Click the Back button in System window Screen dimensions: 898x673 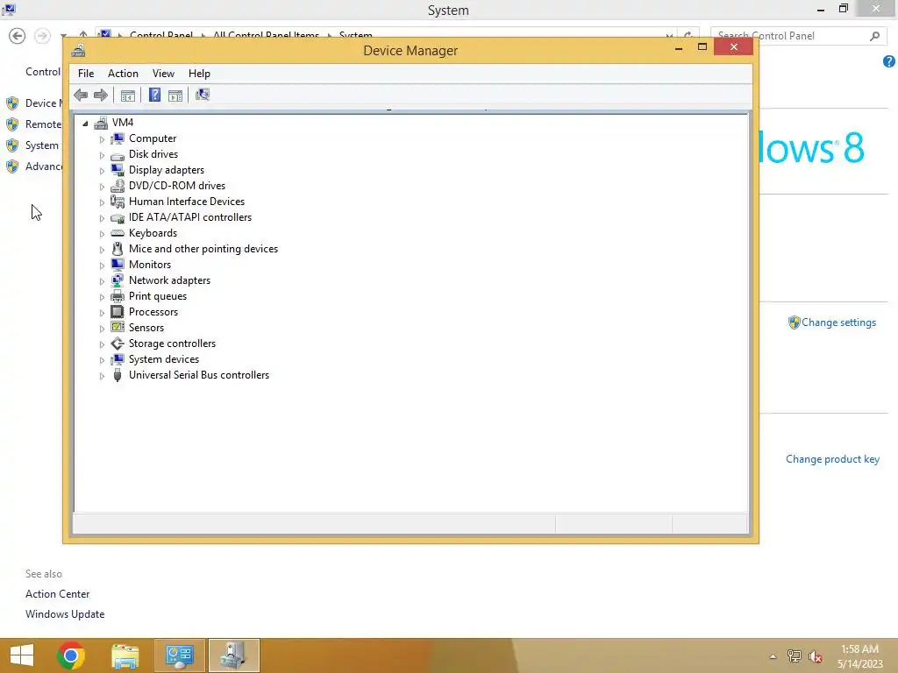pos(18,36)
